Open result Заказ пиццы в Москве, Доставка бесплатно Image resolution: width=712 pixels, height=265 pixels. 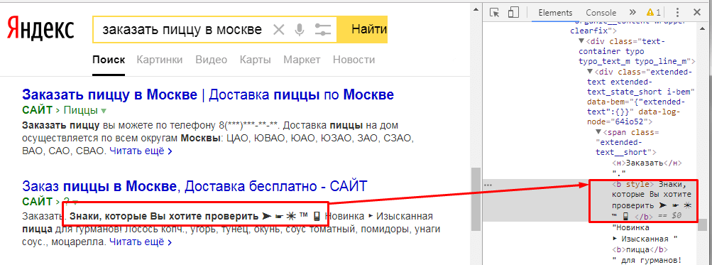(195, 186)
